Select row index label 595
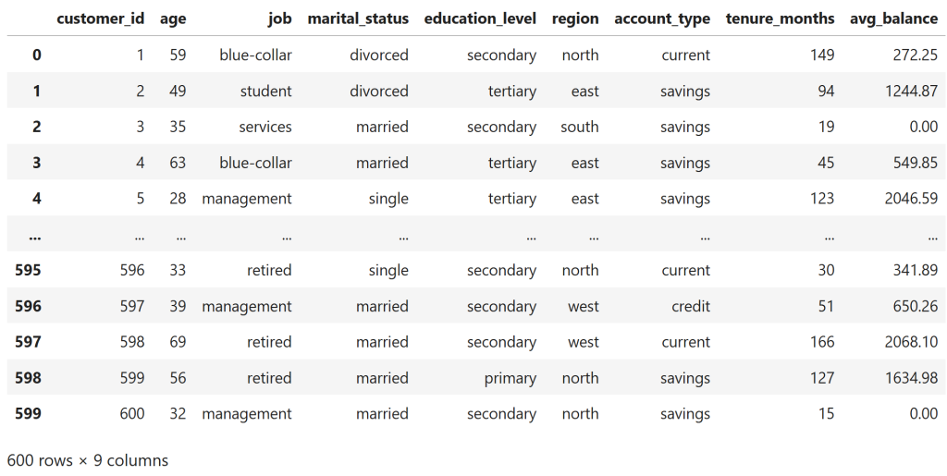Viewport: 947px width, 476px height. coord(29,271)
